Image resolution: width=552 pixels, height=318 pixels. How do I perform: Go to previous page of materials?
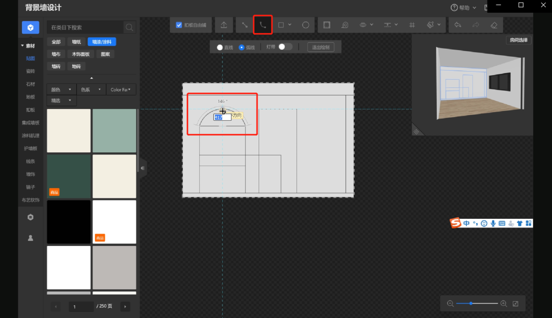[x=56, y=307]
